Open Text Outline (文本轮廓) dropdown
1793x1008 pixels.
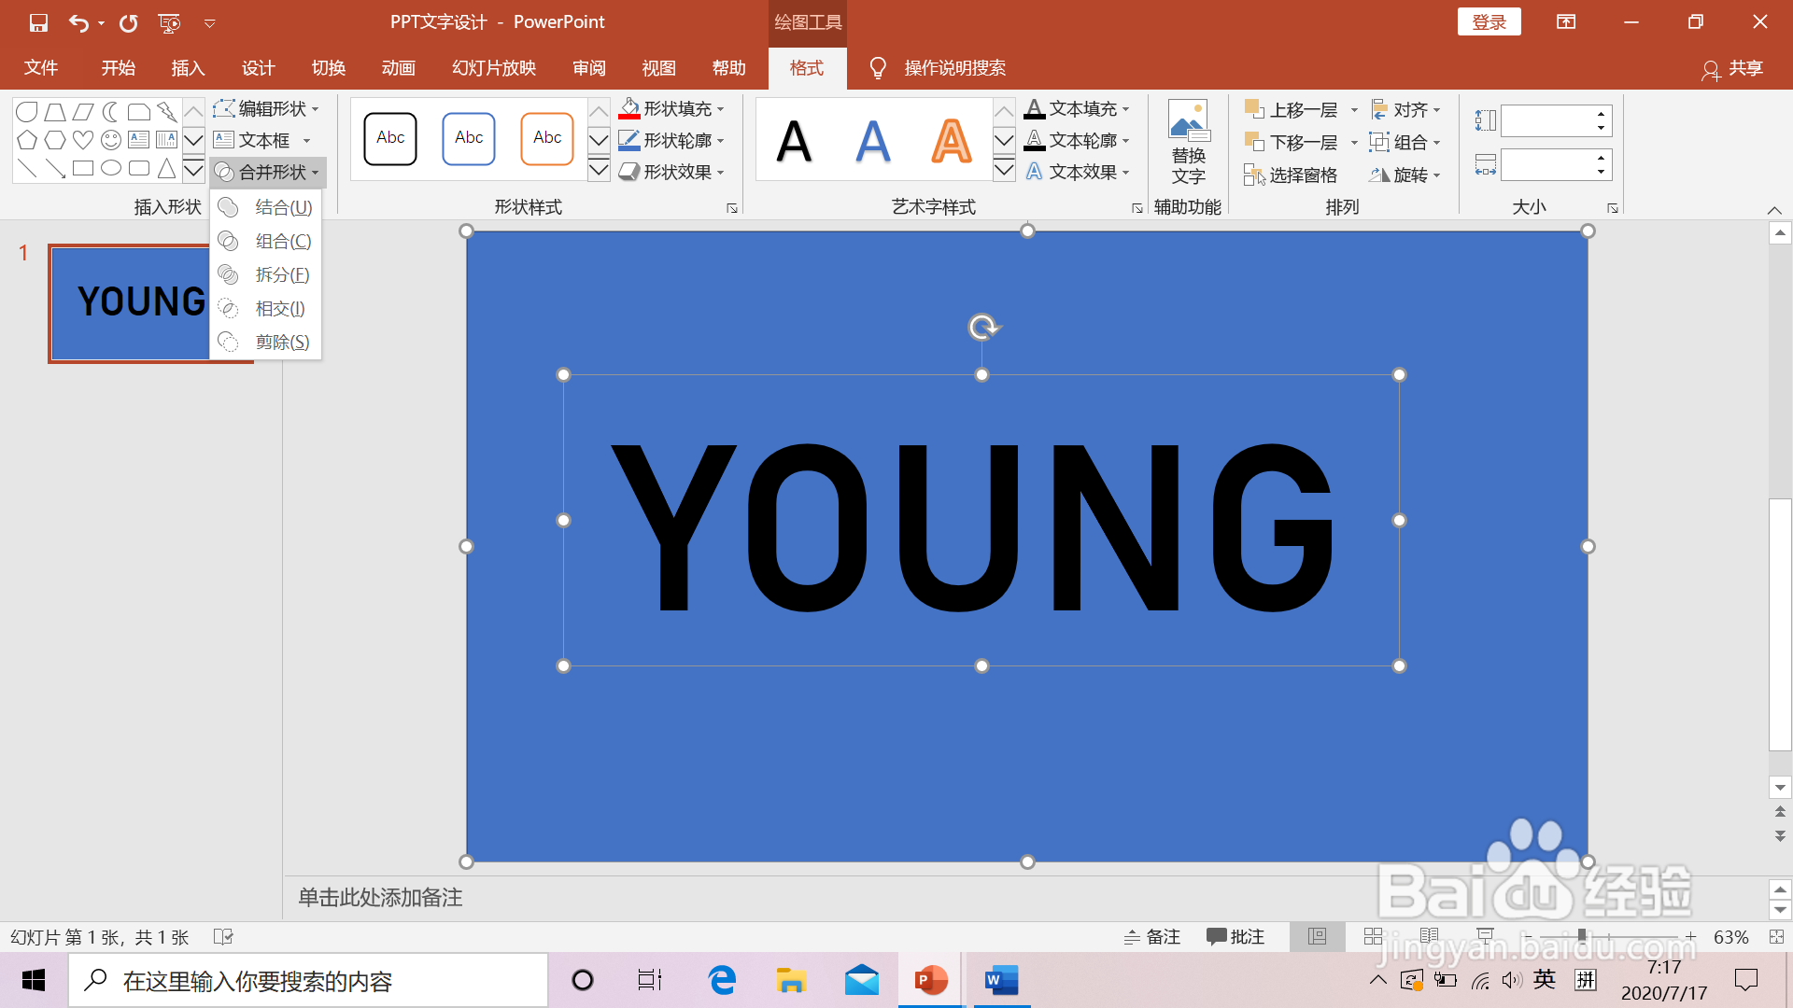tap(1077, 140)
